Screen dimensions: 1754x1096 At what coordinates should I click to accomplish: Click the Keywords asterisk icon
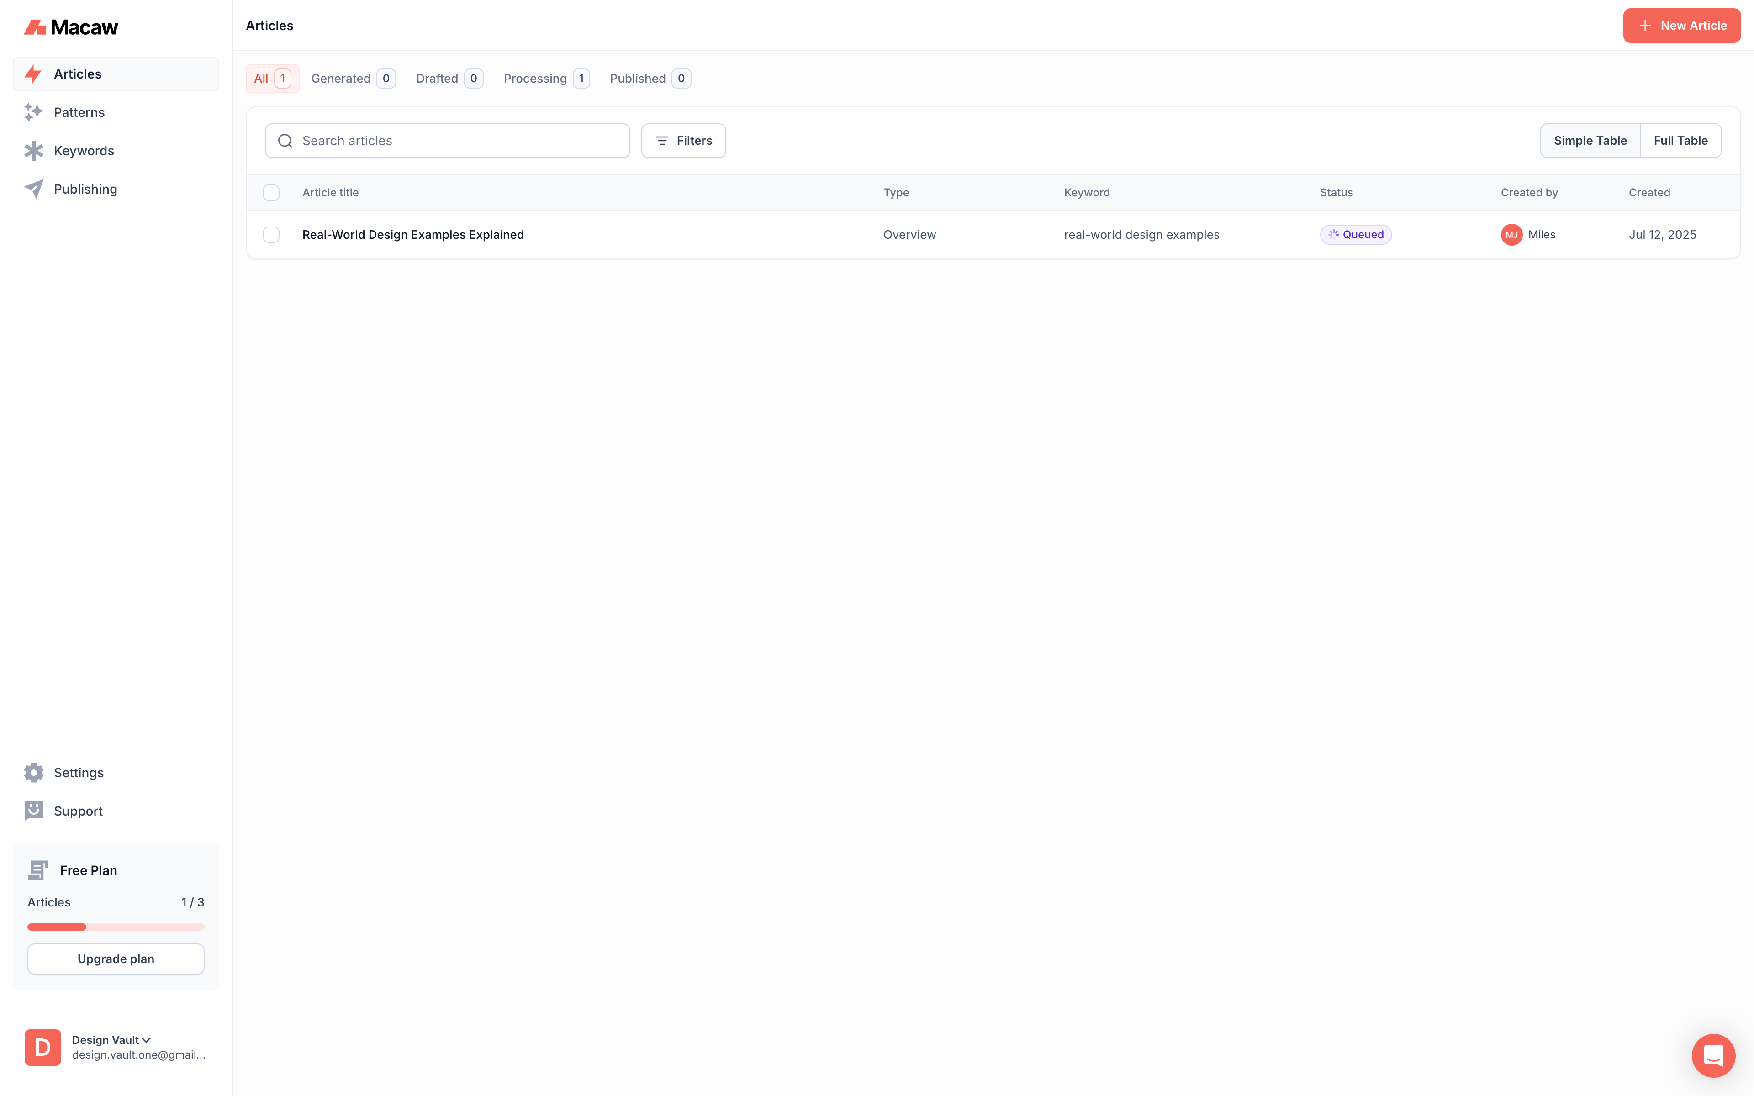coord(33,151)
